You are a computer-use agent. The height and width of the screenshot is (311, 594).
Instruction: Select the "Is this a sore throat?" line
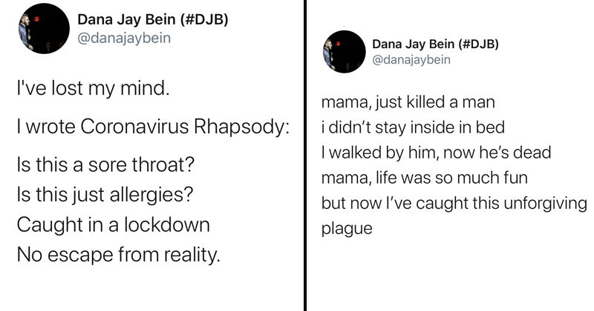click(105, 164)
